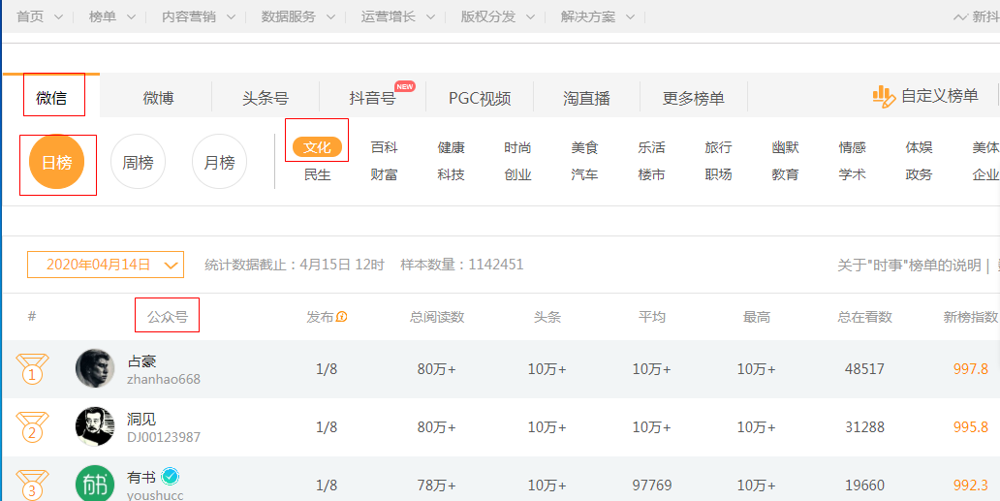This screenshot has height=501, width=1000.
Task: Click the 97769 average value
Action: (x=652, y=485)
